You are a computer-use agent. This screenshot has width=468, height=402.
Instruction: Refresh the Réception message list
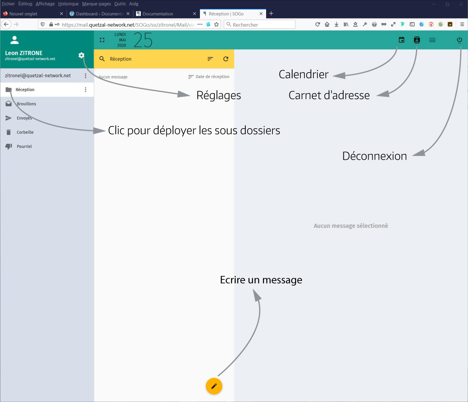[226, 59]
